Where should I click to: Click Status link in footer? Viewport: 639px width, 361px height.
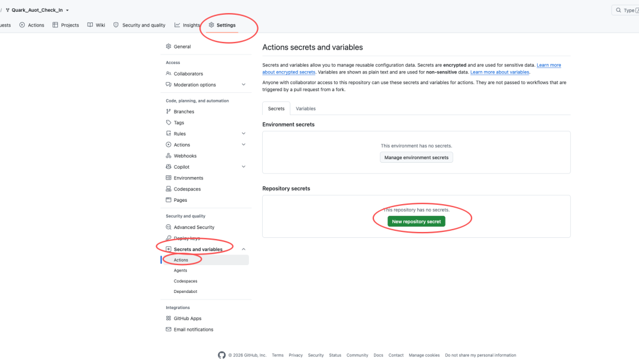(x=335, y=355)
